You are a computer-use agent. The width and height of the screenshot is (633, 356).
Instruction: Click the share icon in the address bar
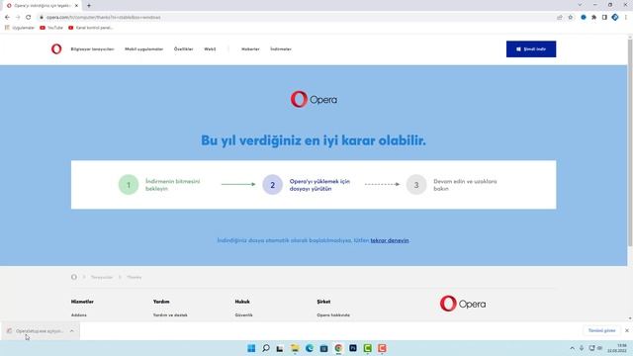point(560,18)
